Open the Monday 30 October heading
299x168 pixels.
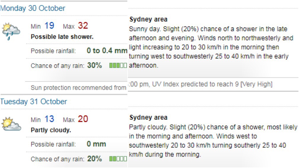point(33,8)
